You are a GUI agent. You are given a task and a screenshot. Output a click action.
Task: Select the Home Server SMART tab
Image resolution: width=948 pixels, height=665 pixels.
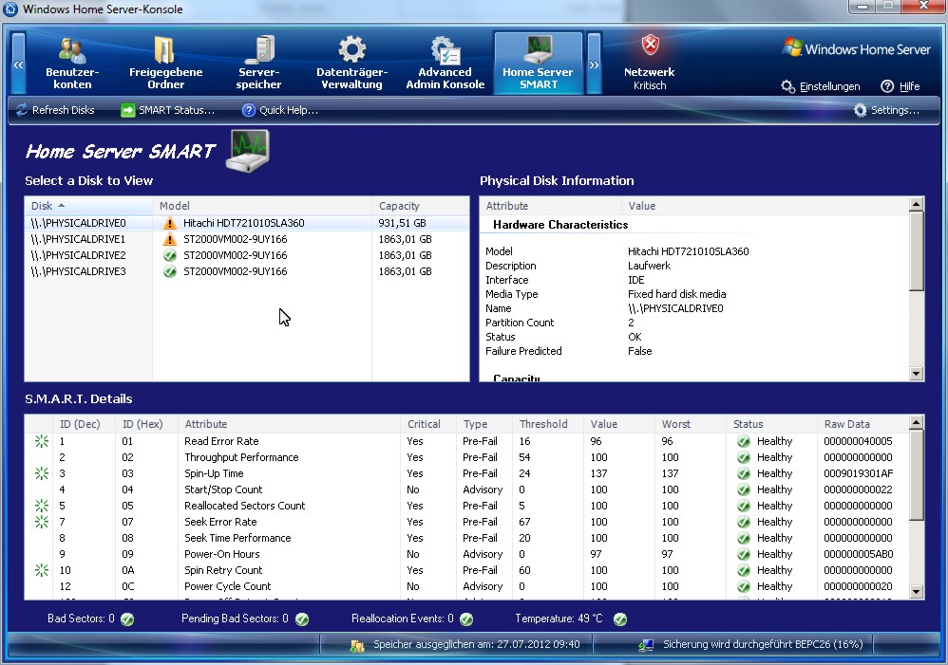538,64
